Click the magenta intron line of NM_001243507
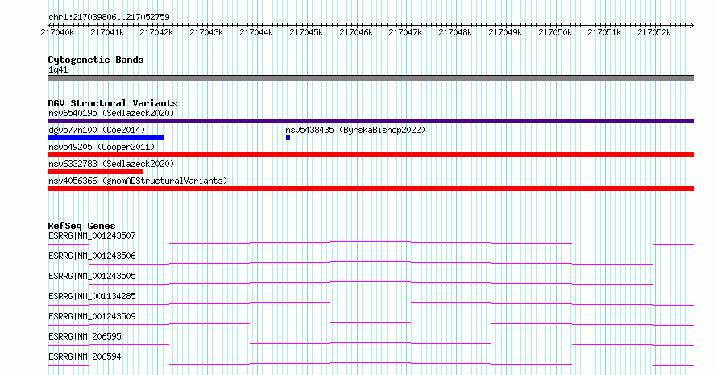717x375 pixels. [x=371, y=241]
